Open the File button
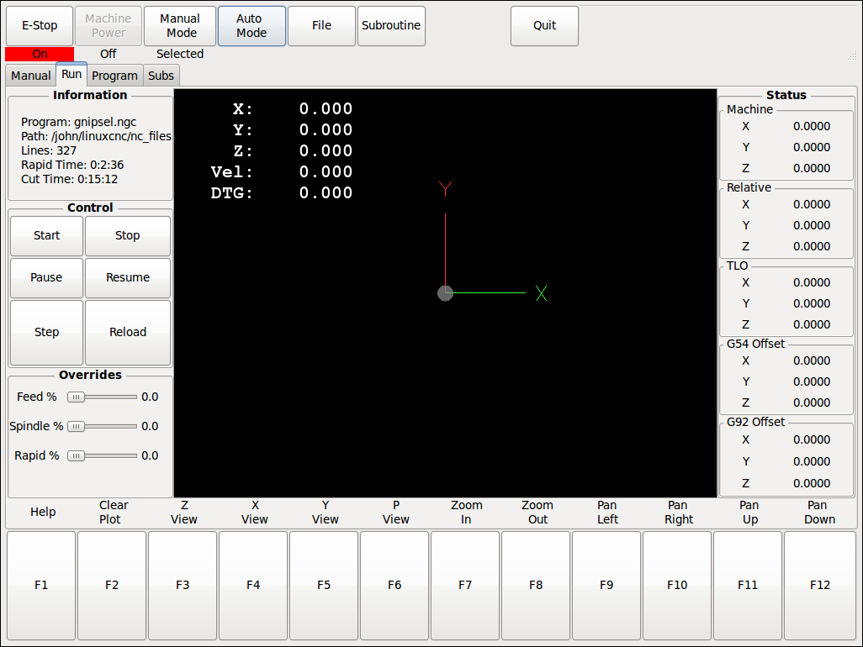Image resolution: width=863 pixels, height=647 pixels. coord(321,26)
